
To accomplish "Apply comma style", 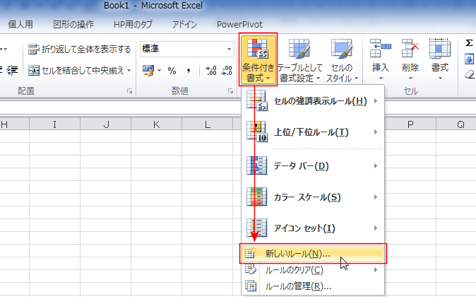I will [x=189, y=71].
